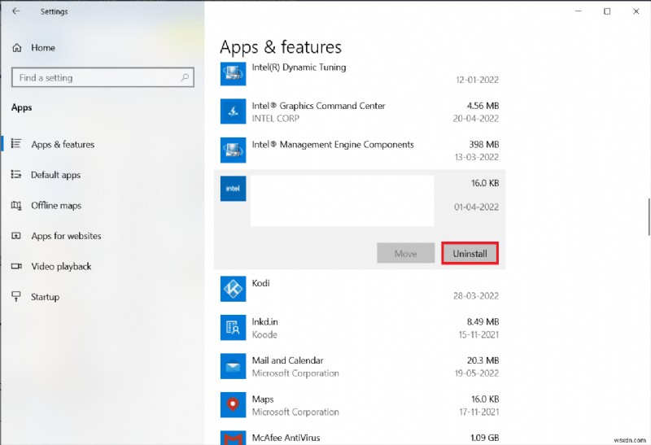
Task: Click the Default apps icon
Action: click(16, 174)
